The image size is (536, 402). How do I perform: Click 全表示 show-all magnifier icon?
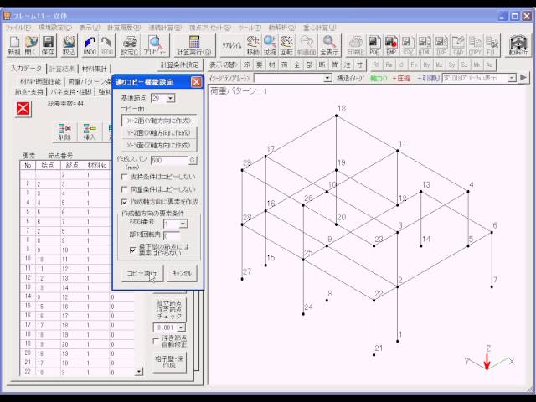click(329, 45)
